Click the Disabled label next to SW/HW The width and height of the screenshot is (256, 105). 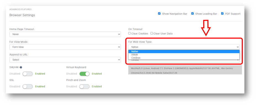coord(15,74)
